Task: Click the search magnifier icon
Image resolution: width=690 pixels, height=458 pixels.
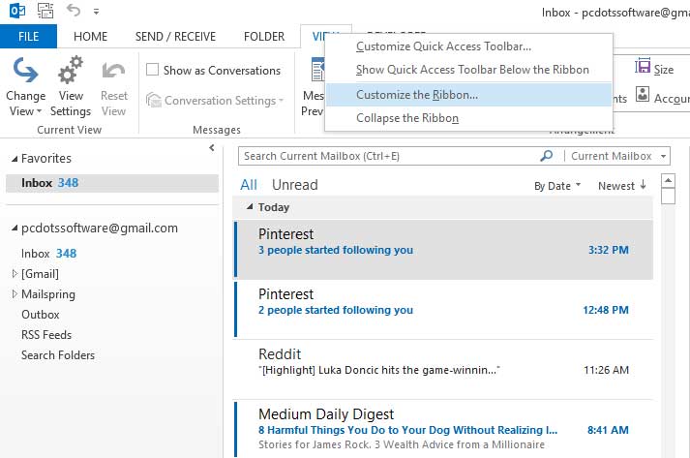Action: (547, 156)
